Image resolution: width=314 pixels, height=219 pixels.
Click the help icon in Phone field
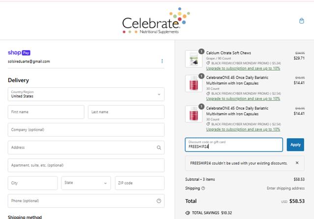tap(159, 201)
